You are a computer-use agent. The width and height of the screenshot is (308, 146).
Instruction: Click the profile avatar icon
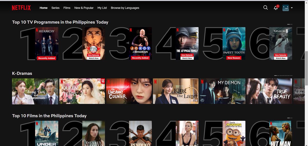pyautogui.click(x=286, y=8)
